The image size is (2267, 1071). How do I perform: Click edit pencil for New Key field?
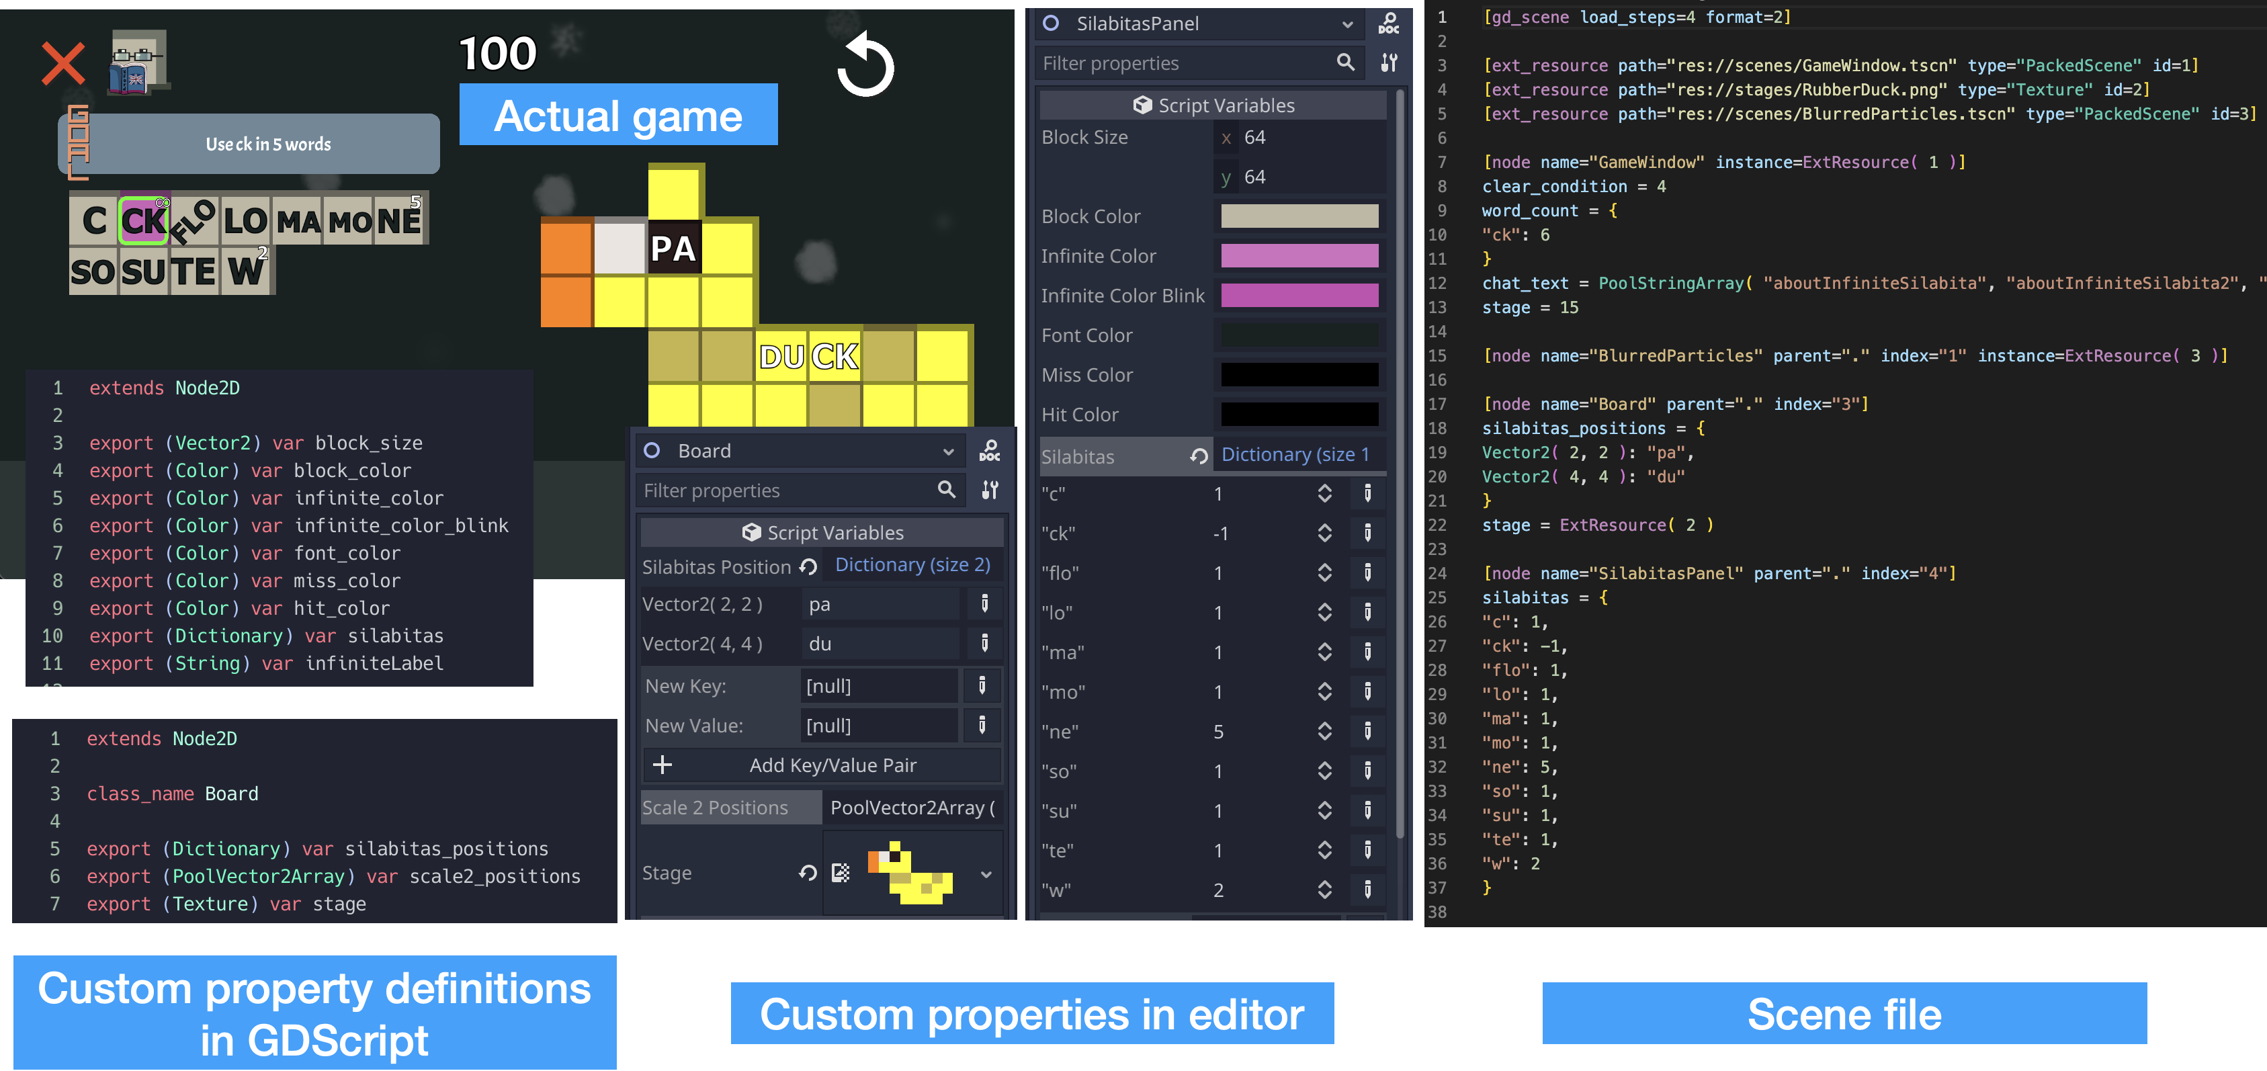coord(982,685)
